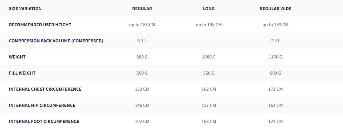Select the 7.4 L compressed volume value
The width and height of the screenshot is (343, 129).
point(275,41)
